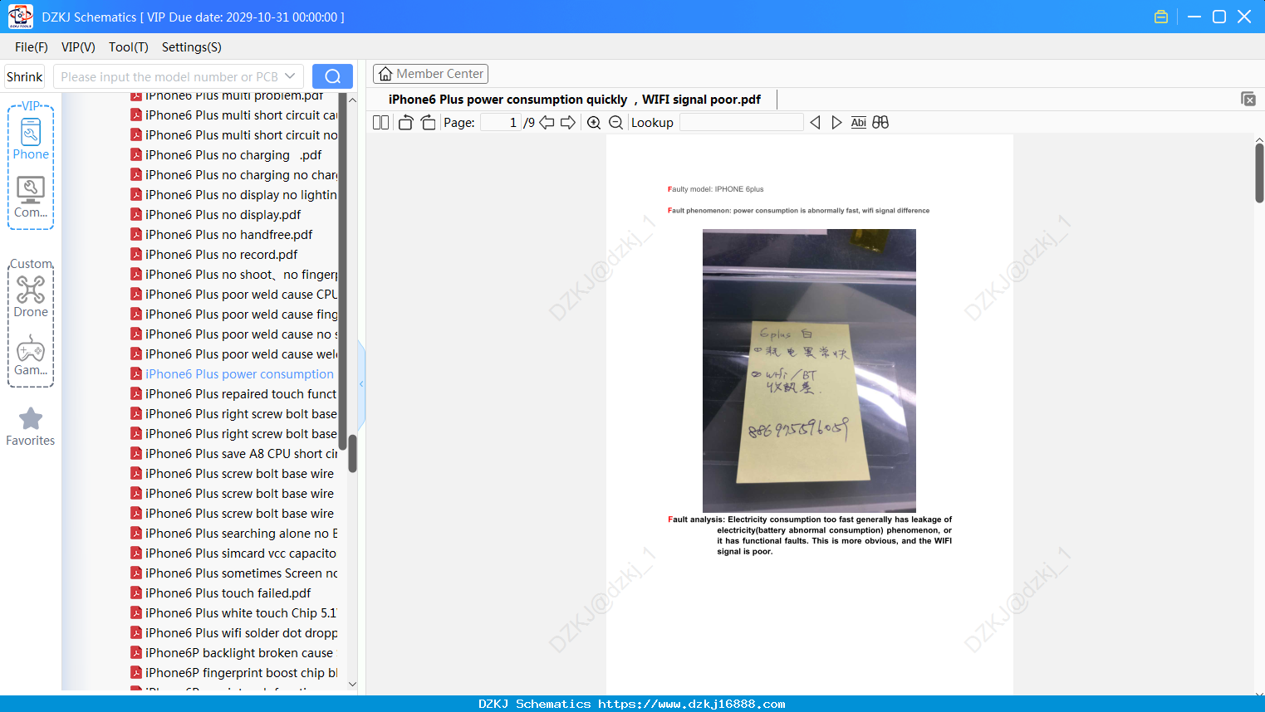Viewport: 1265px width, 712px height.
Task: Open Favorites star
Action: (x=31, y=427)
